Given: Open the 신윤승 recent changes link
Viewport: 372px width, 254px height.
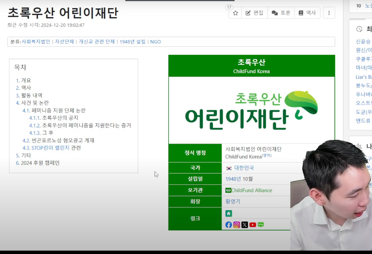Looking at the screenshot, I should pos(363,42).
